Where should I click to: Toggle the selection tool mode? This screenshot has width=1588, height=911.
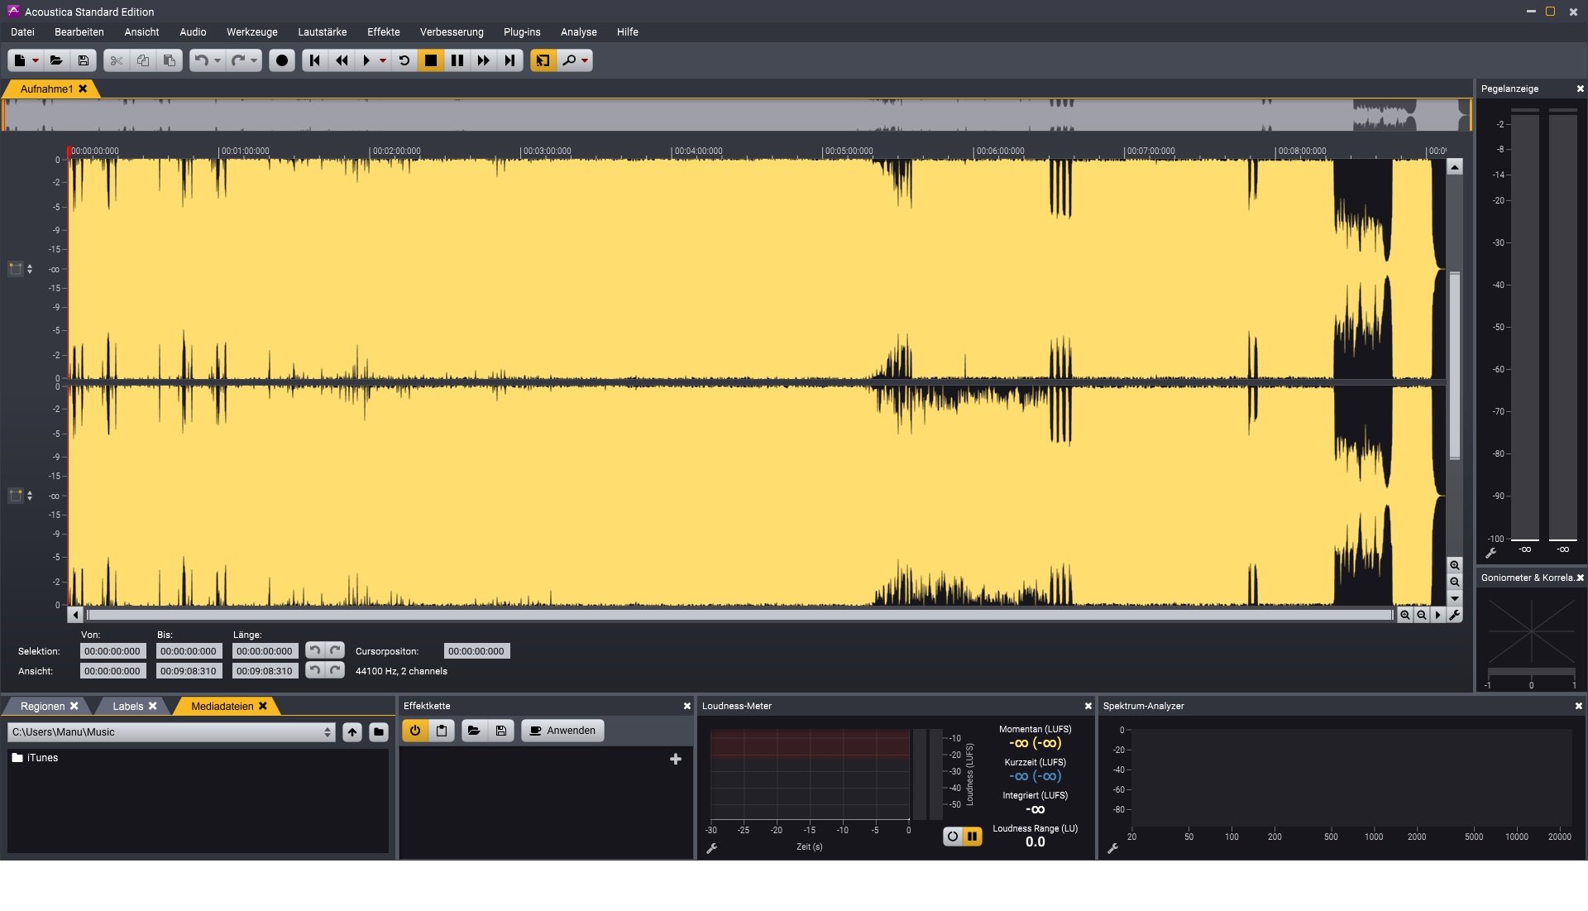pyautogui.click(x=543, y=60)
